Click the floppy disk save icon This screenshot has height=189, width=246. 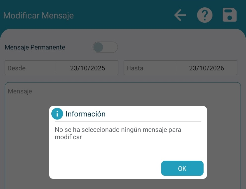tap(230, 15)
